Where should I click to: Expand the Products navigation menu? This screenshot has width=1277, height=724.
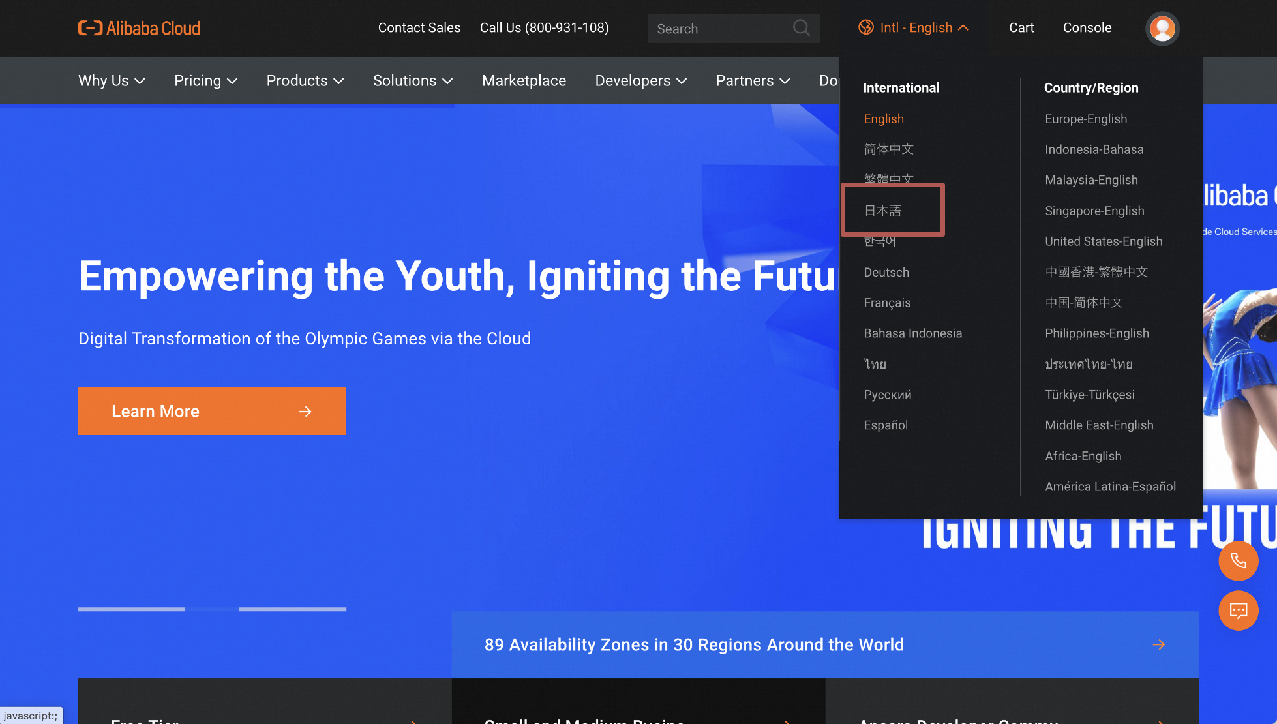[305, 81]
